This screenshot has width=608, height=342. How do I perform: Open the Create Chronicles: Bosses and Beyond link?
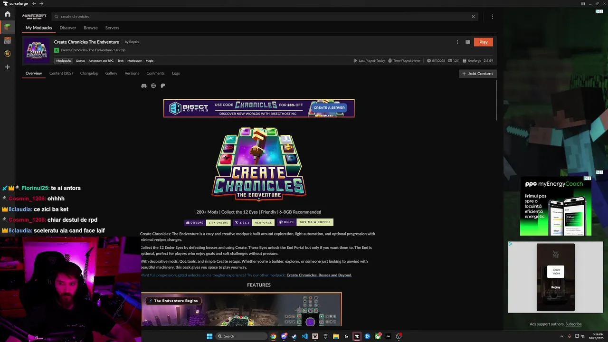click(x=319, y=275)
